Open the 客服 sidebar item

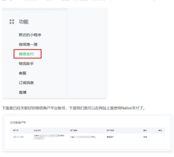click(23, 73)
